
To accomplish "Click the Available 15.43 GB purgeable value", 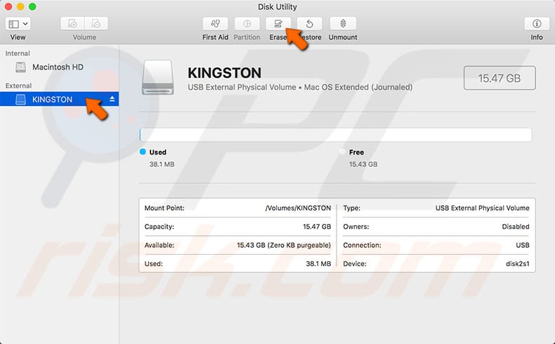I will click(284, 245).
